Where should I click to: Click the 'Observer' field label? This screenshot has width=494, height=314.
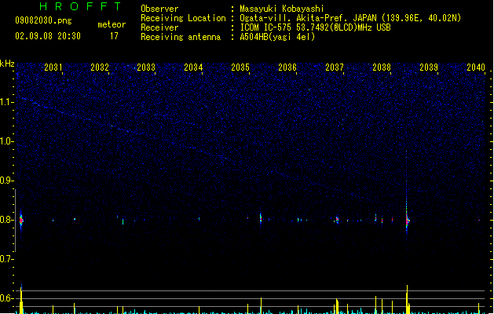159,9
